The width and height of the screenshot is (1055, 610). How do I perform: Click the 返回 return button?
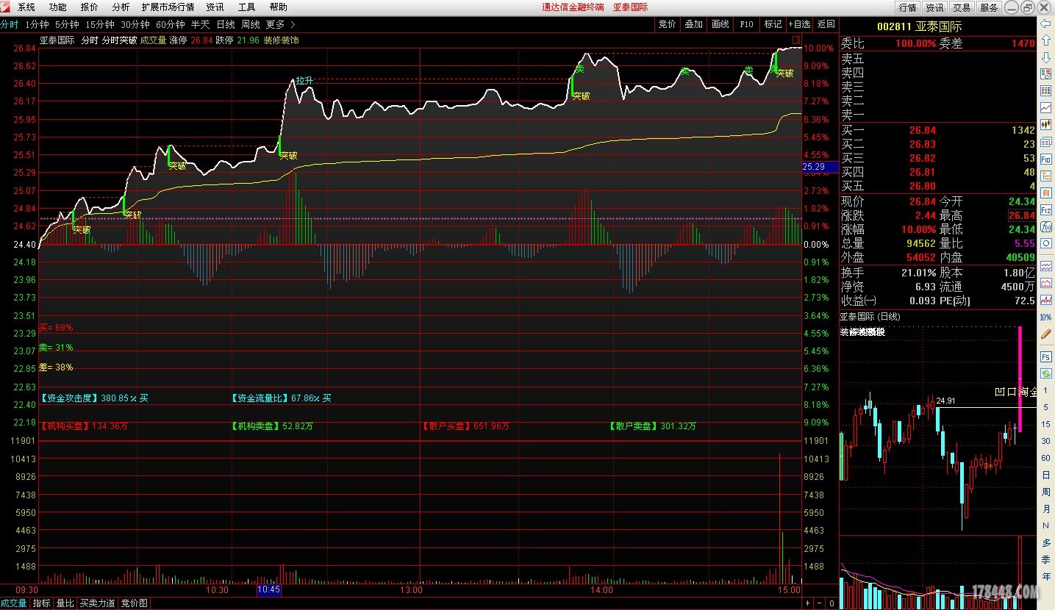[x=826, y=24]
